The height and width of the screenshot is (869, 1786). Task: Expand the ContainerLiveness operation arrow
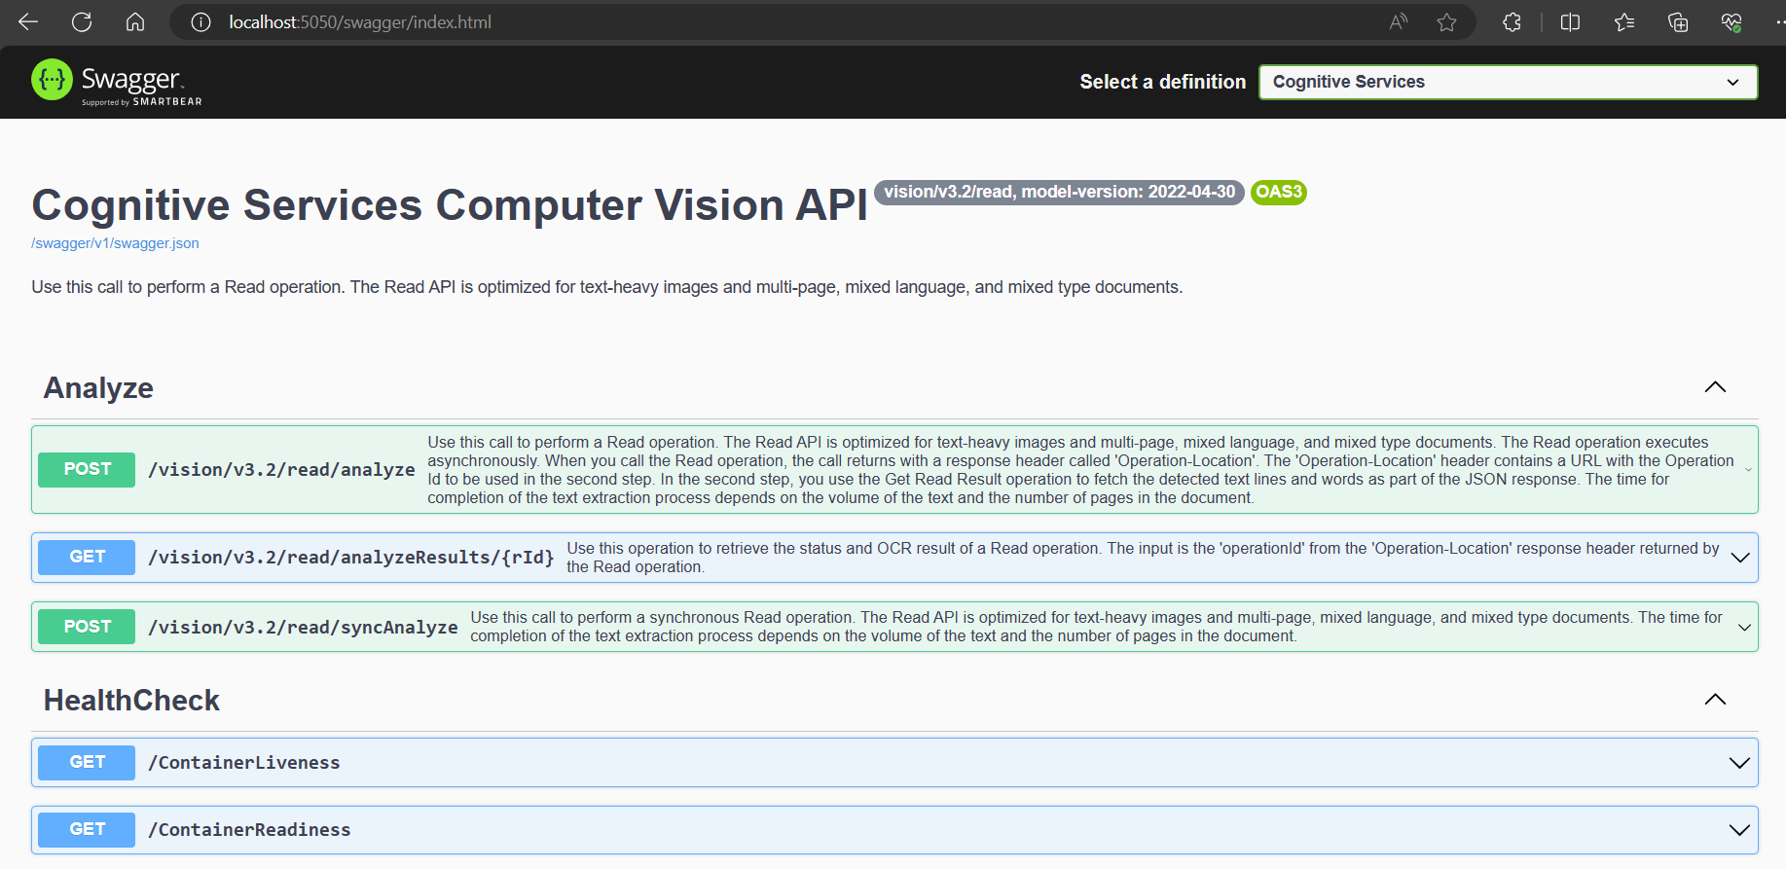(x=1739, y=763)
